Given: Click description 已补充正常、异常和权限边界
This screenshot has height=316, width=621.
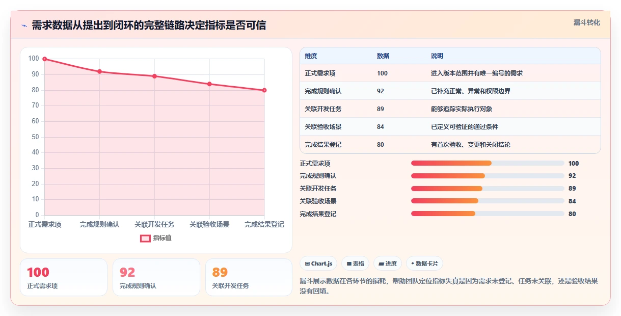Looking at the screenshot, I should tap(471, 91).
